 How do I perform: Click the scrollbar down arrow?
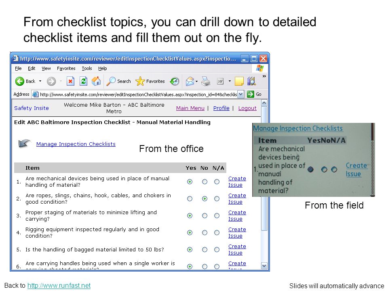[x=264, y=266]
